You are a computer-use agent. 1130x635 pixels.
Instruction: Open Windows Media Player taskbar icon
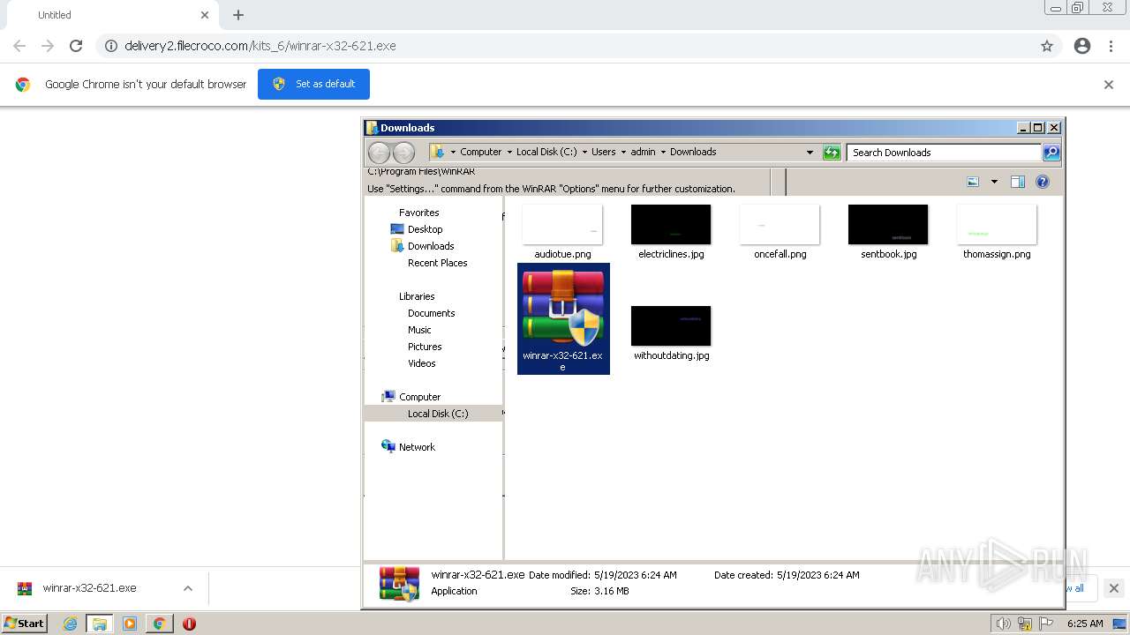[130, 624]
